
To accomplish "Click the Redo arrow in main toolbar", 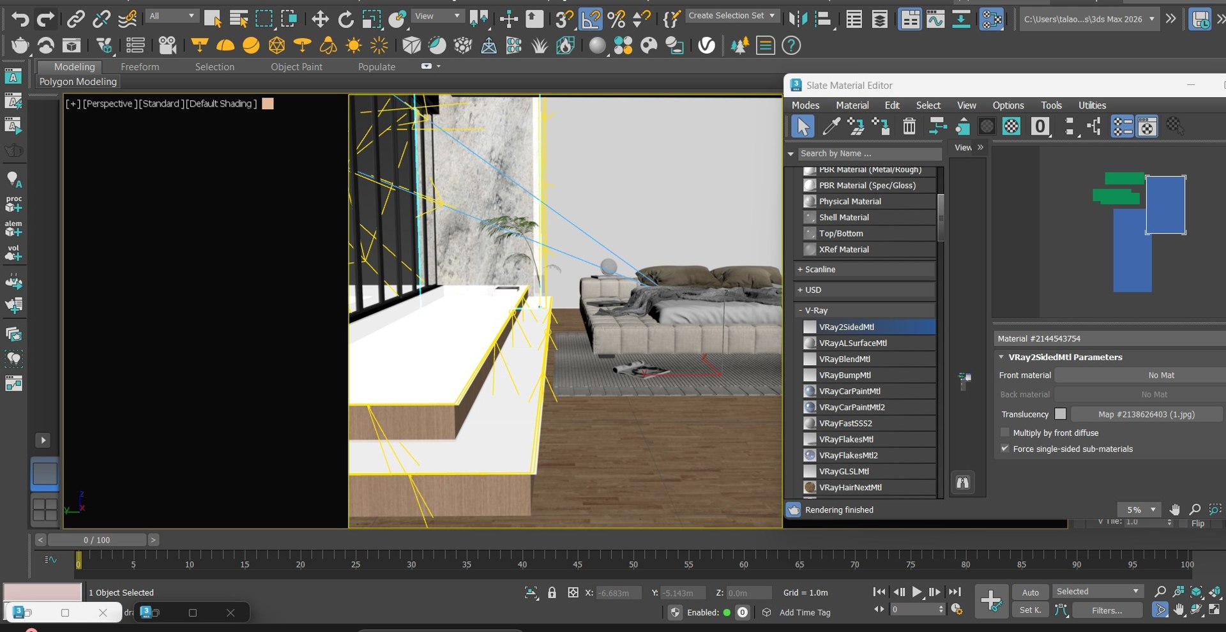I will [x=45, y=19].
